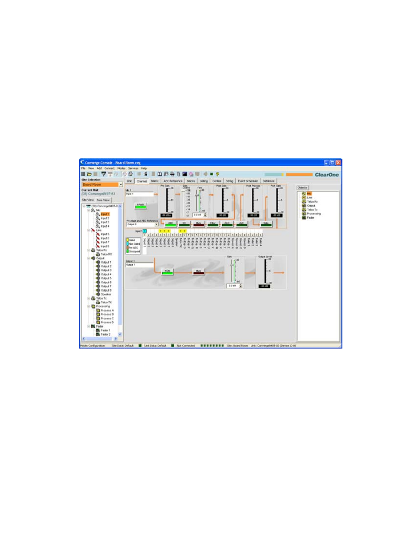Screen dimensions: 414x536
Task: Switch to the Site View tab
Action: [88, 200]
